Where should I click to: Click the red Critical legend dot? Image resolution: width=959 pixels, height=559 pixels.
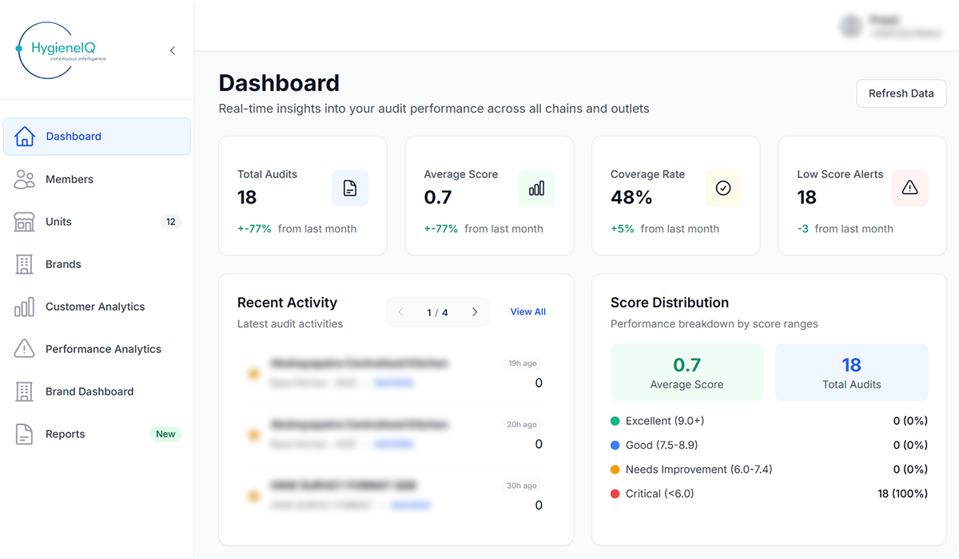pyautogui.click(x=615, y=494)
